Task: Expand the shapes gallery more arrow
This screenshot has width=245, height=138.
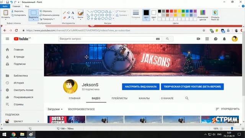Action: (113, 19)
